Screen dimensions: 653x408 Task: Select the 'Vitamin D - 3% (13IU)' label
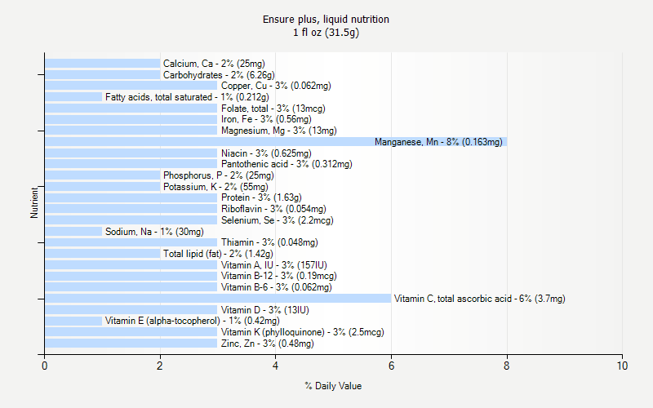[264, 310]
